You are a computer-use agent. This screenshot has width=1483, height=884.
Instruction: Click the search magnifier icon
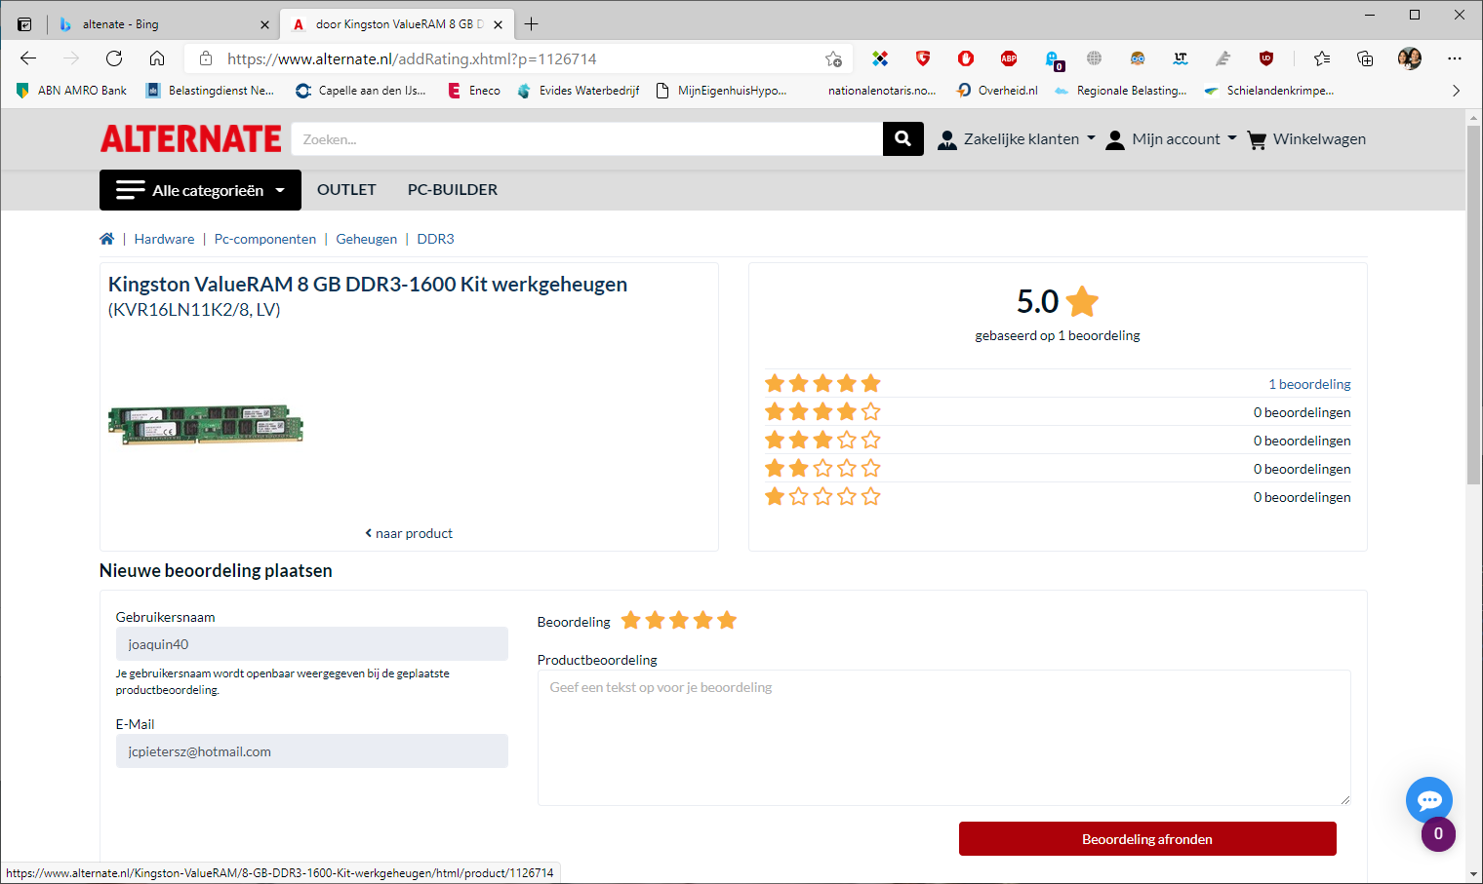[x=902, y=138]
